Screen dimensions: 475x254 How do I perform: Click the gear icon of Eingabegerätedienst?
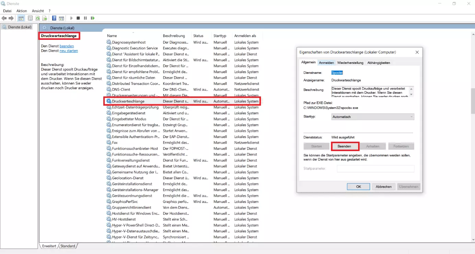109,113
